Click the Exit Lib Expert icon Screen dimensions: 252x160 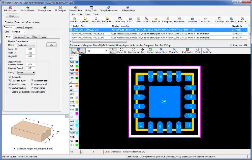[11, 8]
